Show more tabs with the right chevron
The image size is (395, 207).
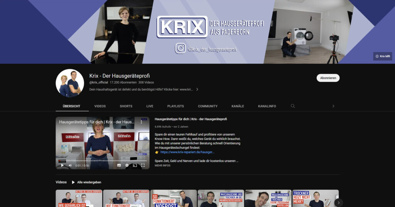pos(333,106)
